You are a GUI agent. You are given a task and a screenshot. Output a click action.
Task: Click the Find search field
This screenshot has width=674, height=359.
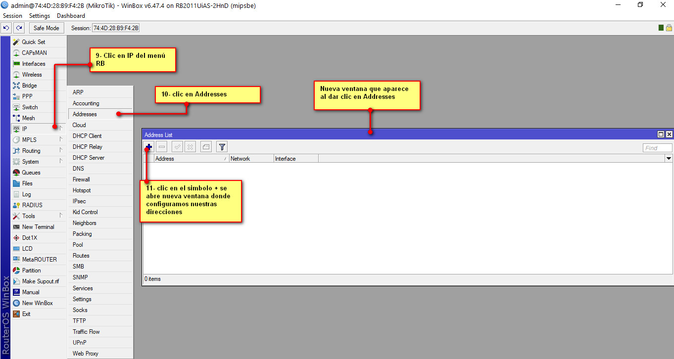[x=657, y=148]
